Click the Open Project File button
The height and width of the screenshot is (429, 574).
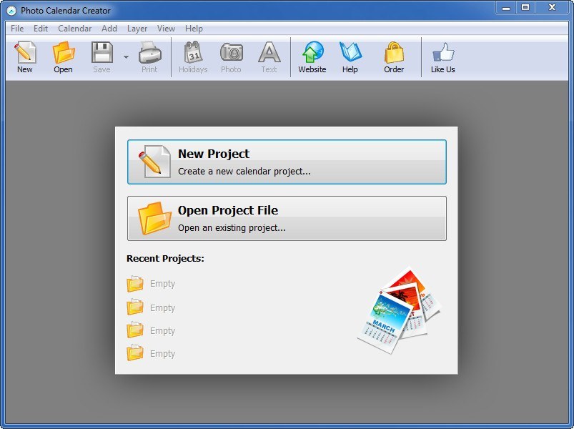tap(287, 219)
